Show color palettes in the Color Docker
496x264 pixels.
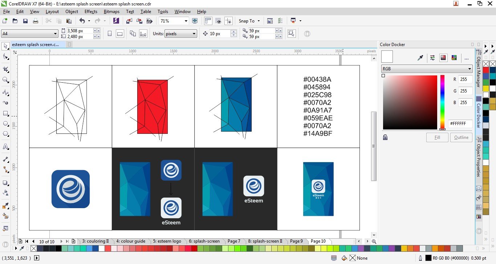tap(454, 58)
